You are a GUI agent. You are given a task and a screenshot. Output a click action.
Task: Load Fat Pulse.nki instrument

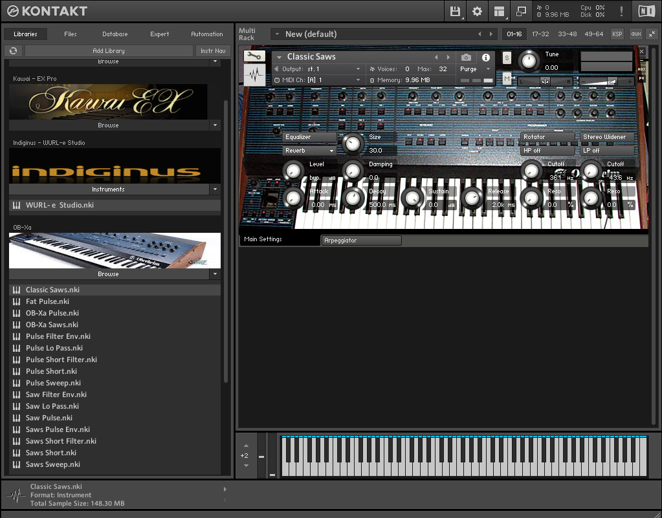pos(115,301)
